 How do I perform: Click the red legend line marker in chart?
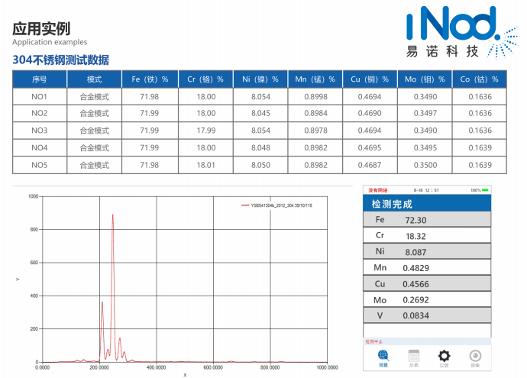point(245,205)
